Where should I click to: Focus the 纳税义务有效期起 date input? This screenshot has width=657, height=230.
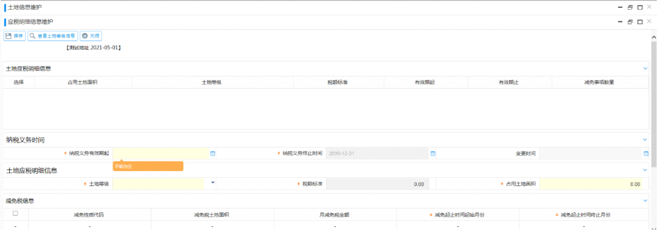tap(161, 154)
